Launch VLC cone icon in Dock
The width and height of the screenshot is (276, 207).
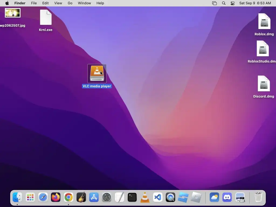click(145, 197)
